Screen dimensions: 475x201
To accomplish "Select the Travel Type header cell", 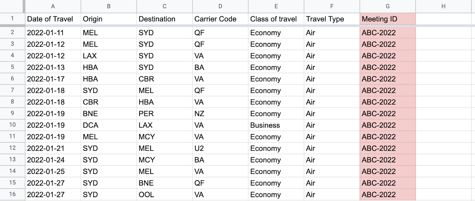I will pyautogui.click(x=332, y=19).
